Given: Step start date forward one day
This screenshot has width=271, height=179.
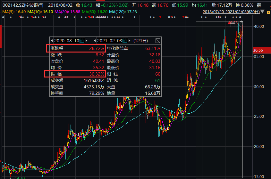Looking at the screenshot, I should point(86,41).
